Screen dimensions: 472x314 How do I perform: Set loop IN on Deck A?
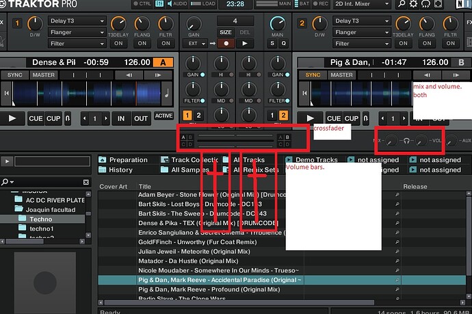(x=121, y=118)
